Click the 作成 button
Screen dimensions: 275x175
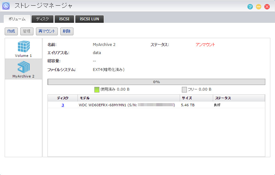coord(11,31)
